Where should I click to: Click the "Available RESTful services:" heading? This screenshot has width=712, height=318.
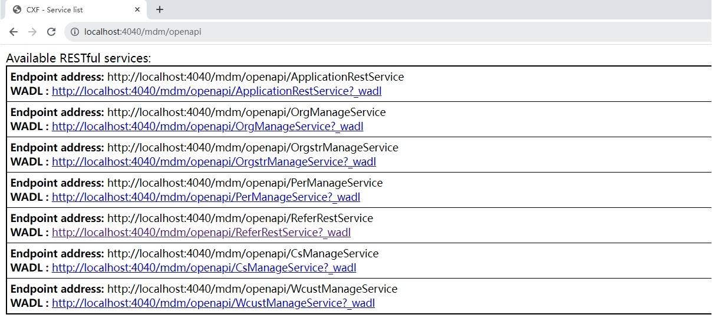tap(78, 58)
